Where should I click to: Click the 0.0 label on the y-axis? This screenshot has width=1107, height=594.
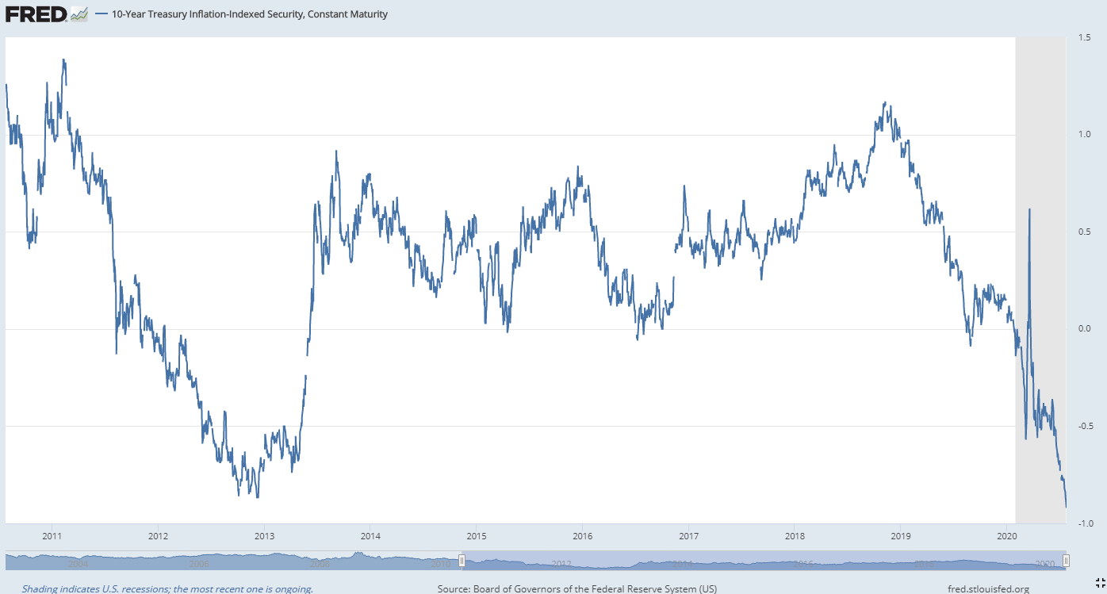point(1085,329)
